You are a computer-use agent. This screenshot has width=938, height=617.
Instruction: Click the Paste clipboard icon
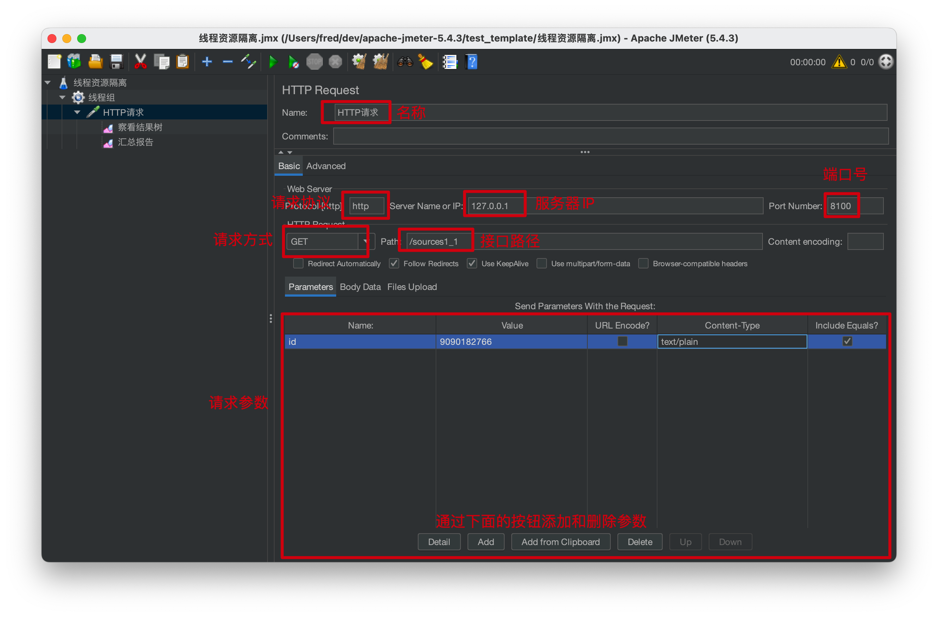pos(183,62)
